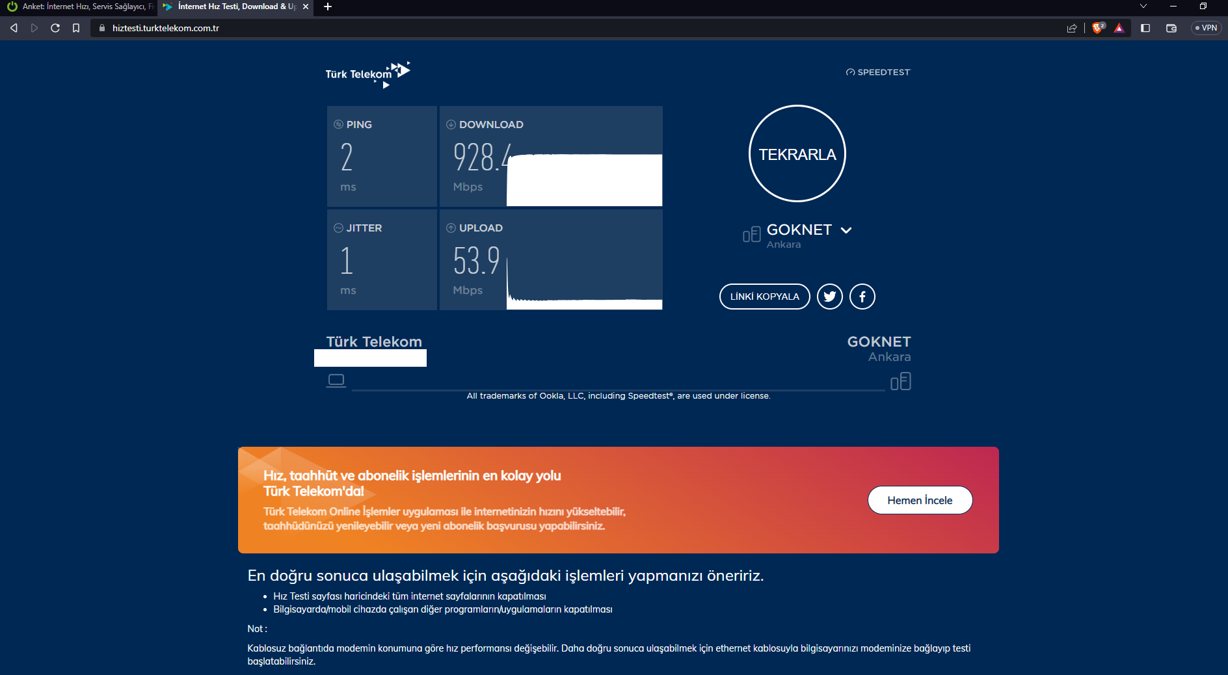Click the Download arrow icon
Viewport: 1228px width, 675px height.
[x=451, y=124]
